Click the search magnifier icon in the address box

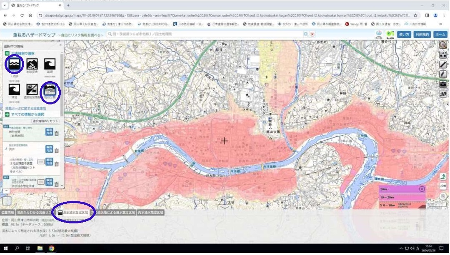pos(306,34)
